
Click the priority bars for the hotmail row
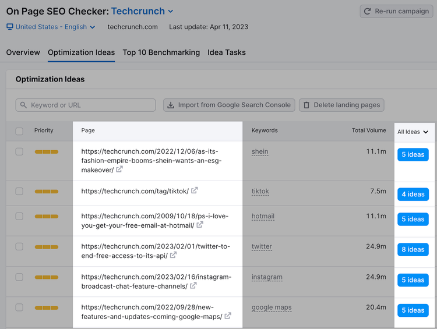click(x=47, y=217)
